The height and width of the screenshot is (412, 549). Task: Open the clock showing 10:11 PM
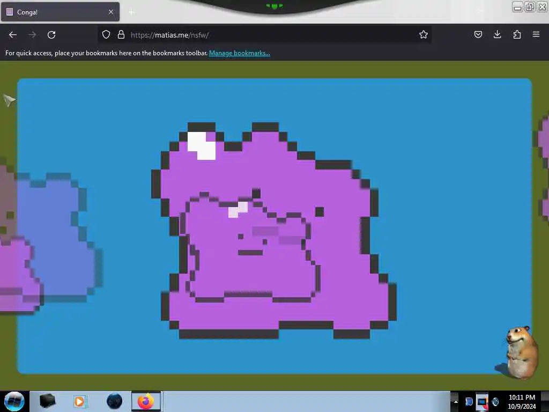(x=522, y=402)
